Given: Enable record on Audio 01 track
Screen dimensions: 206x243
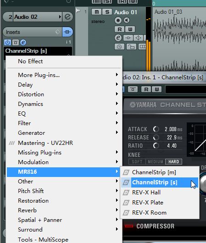Looking at the screenshot, I should (x=118, y=20).
